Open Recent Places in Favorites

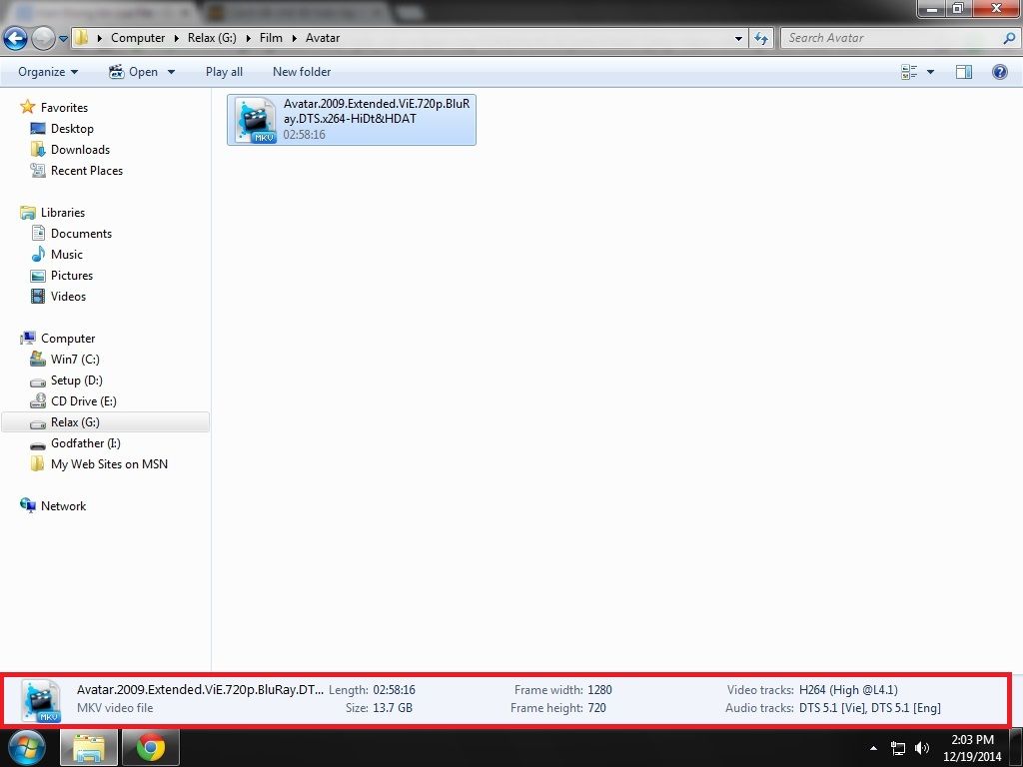click(87, 170)
